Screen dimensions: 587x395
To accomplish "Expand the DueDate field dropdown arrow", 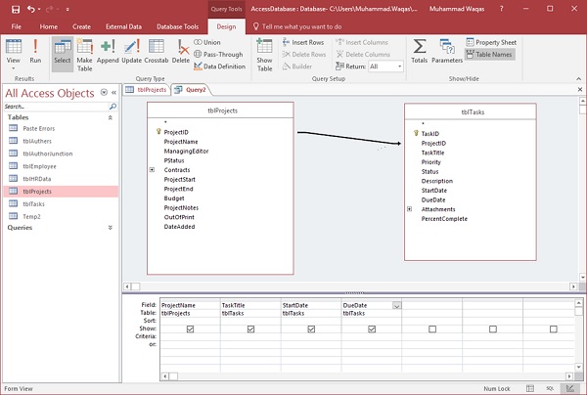I will [396, 306].
